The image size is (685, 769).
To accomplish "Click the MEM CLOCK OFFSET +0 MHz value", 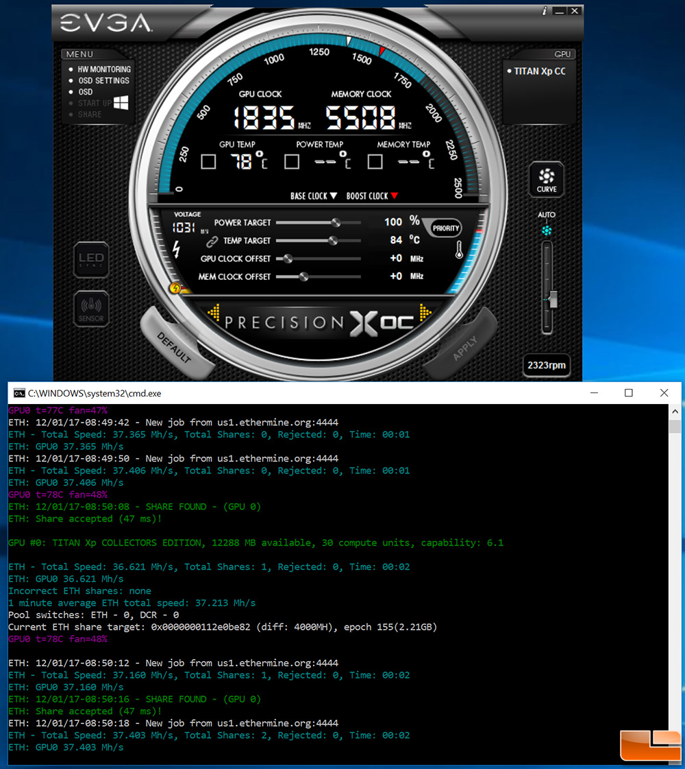I will (406, 276).
